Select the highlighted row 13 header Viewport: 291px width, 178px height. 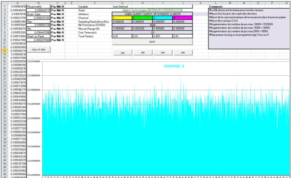tap(5, 51)
